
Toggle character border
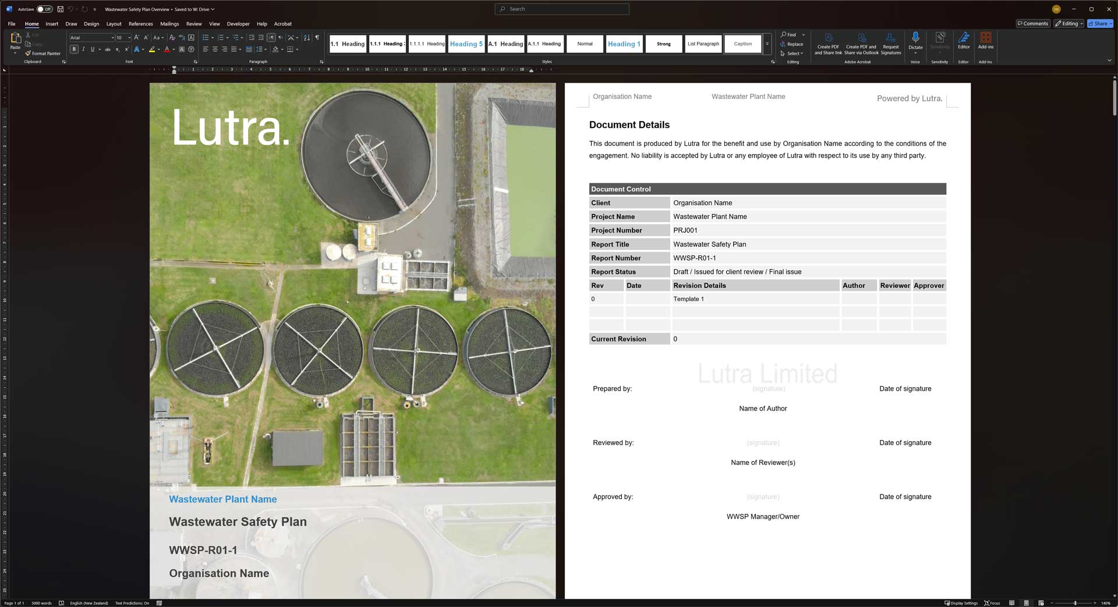tap(191, 37)
